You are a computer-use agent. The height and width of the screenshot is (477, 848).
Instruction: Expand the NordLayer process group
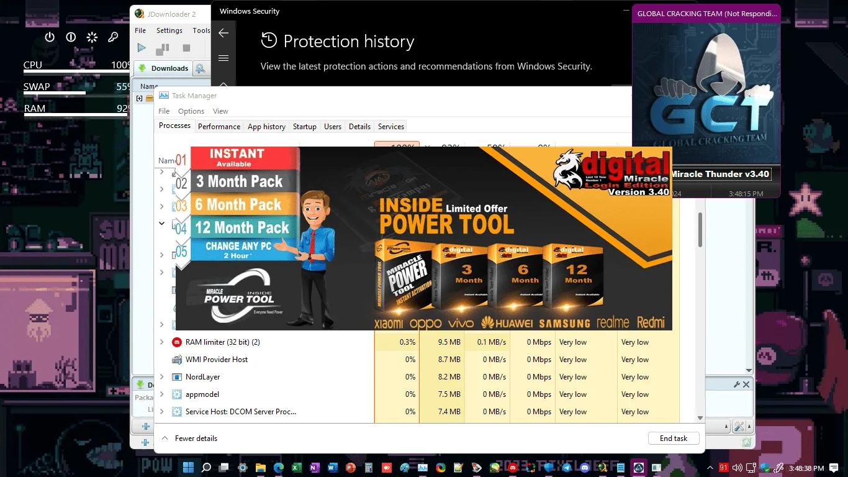pos(162,377)
